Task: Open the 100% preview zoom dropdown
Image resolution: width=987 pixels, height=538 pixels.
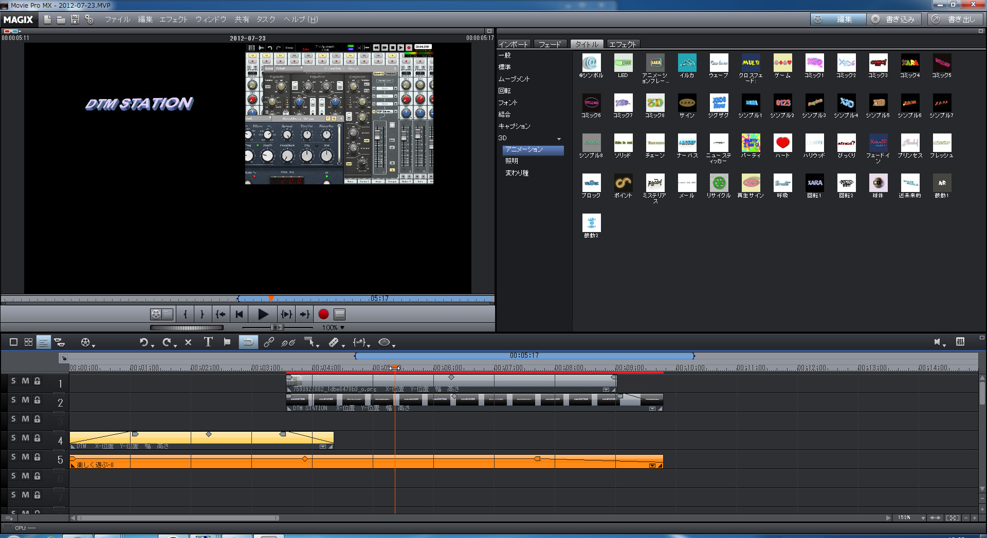Action: point(342,328)
